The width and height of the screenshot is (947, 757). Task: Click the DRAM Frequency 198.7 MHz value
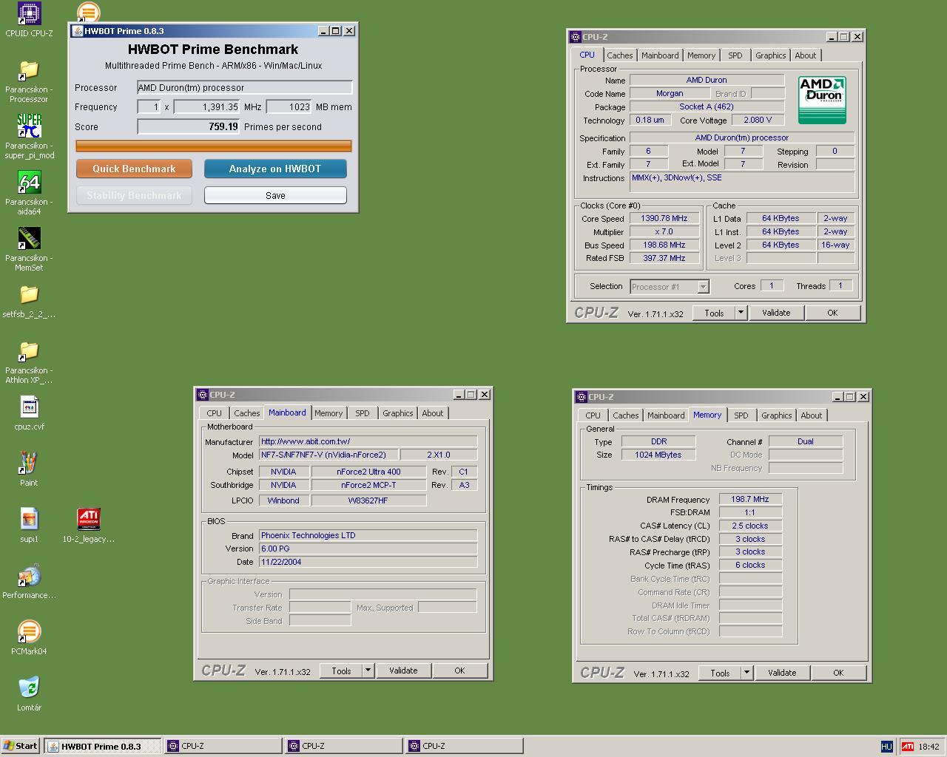[750, 499]
